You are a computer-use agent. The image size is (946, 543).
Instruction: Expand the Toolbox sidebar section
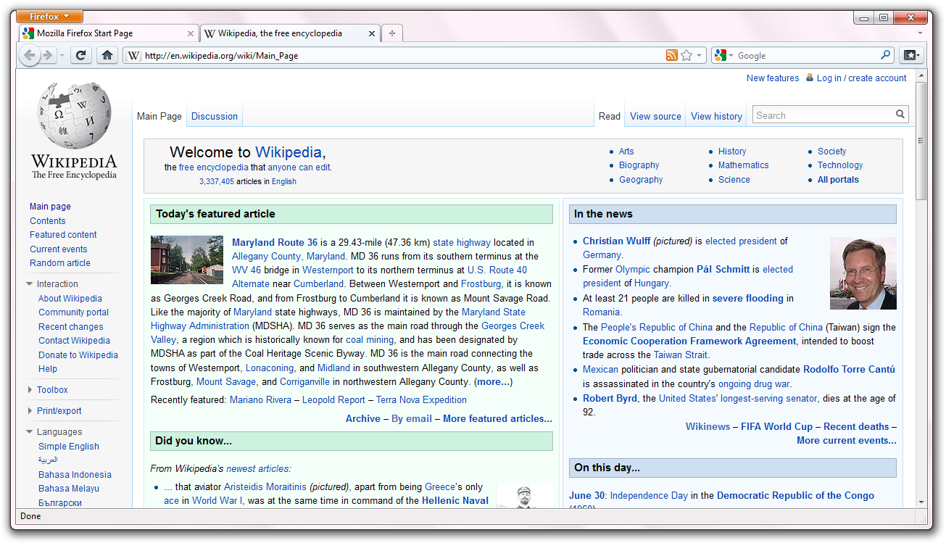(30, 390)
